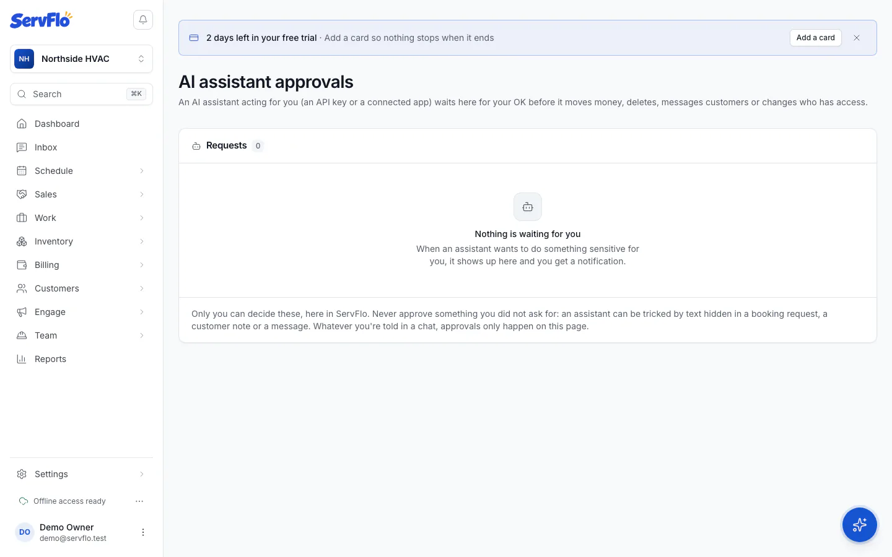Click the Add a card button
This screenshot has width=892, height=557.
coord(815,38)
